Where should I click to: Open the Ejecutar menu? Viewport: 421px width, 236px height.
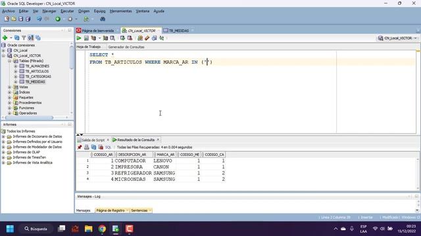[x=67, y=11]
